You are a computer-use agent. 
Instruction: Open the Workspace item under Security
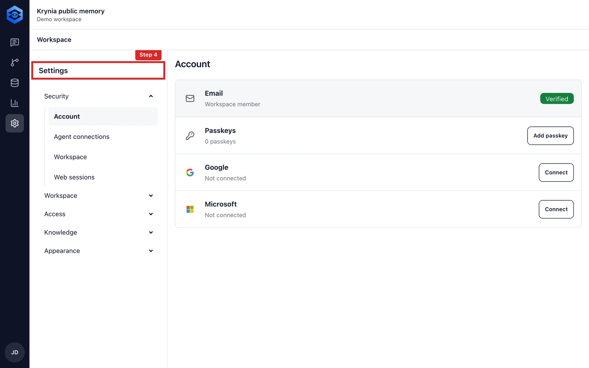(x=103, y=157)
